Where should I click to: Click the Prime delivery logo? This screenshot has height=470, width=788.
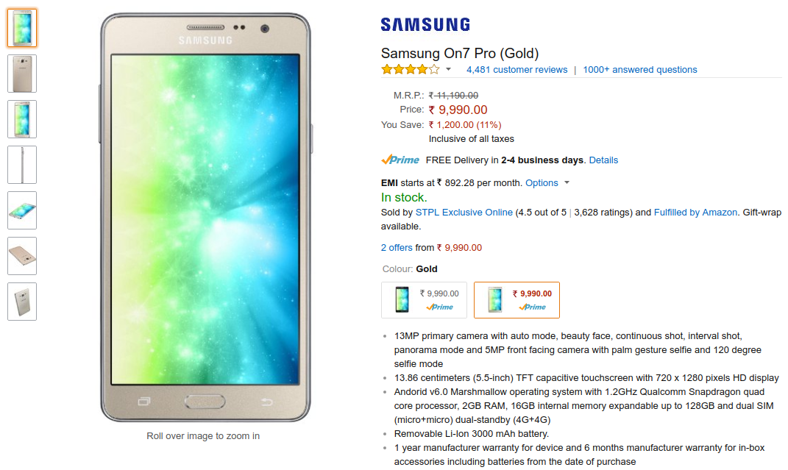click(400, 160)
